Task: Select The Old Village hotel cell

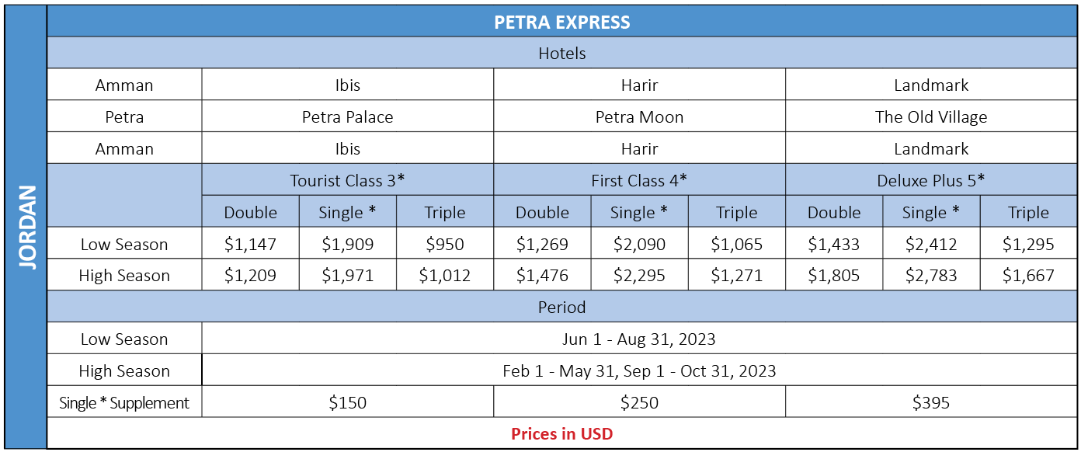Action: pyautogui.click(x=932, y=117)
